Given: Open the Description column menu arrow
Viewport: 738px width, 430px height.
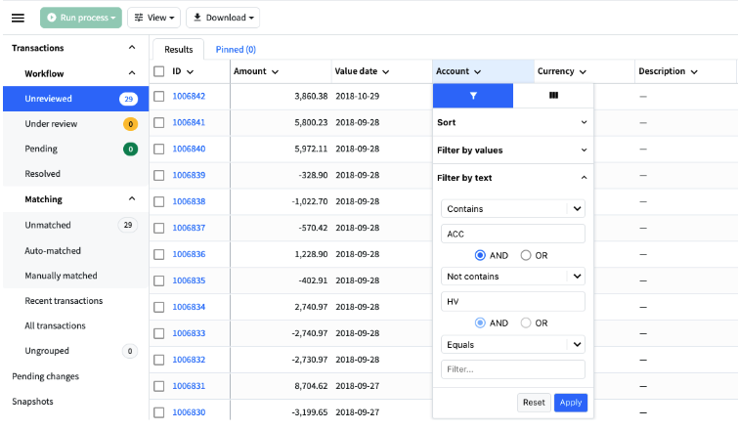Looking at the screenshot, I should coord(694,72).
